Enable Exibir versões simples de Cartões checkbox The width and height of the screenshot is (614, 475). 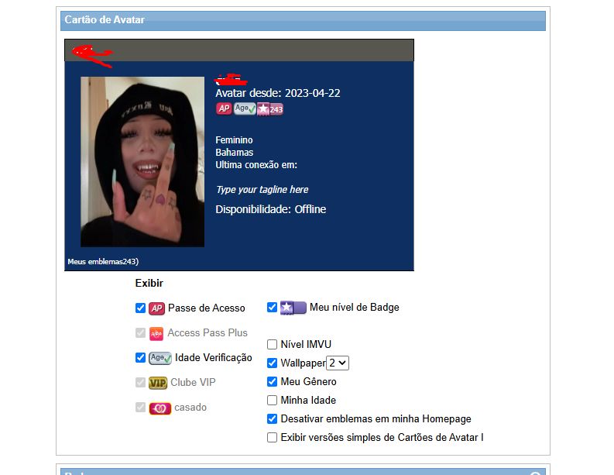(x=272, y=437)
